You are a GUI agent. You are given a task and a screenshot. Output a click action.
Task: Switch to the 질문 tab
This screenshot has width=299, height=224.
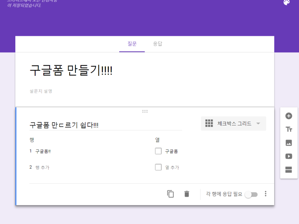(x=132, y=44)
